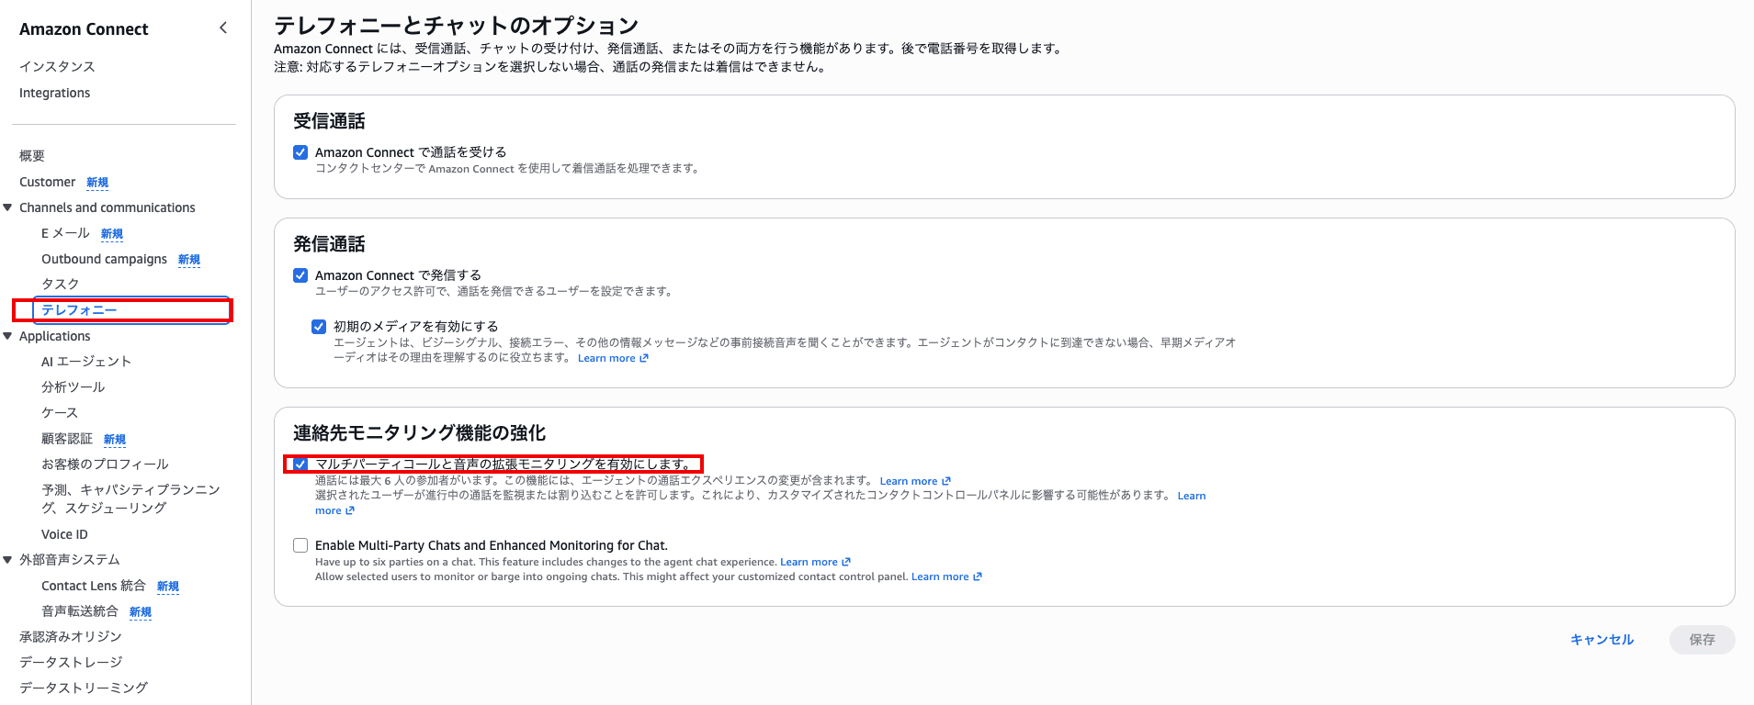Open データストレージ page
This screenshot has height=705, width=1754.
click(x=71, y=663)
